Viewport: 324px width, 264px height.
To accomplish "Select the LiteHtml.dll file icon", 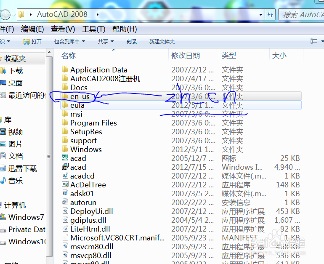I will [x=65, y=229].
